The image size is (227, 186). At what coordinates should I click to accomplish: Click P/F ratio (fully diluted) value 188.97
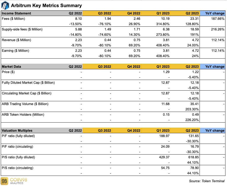point(164,136)
